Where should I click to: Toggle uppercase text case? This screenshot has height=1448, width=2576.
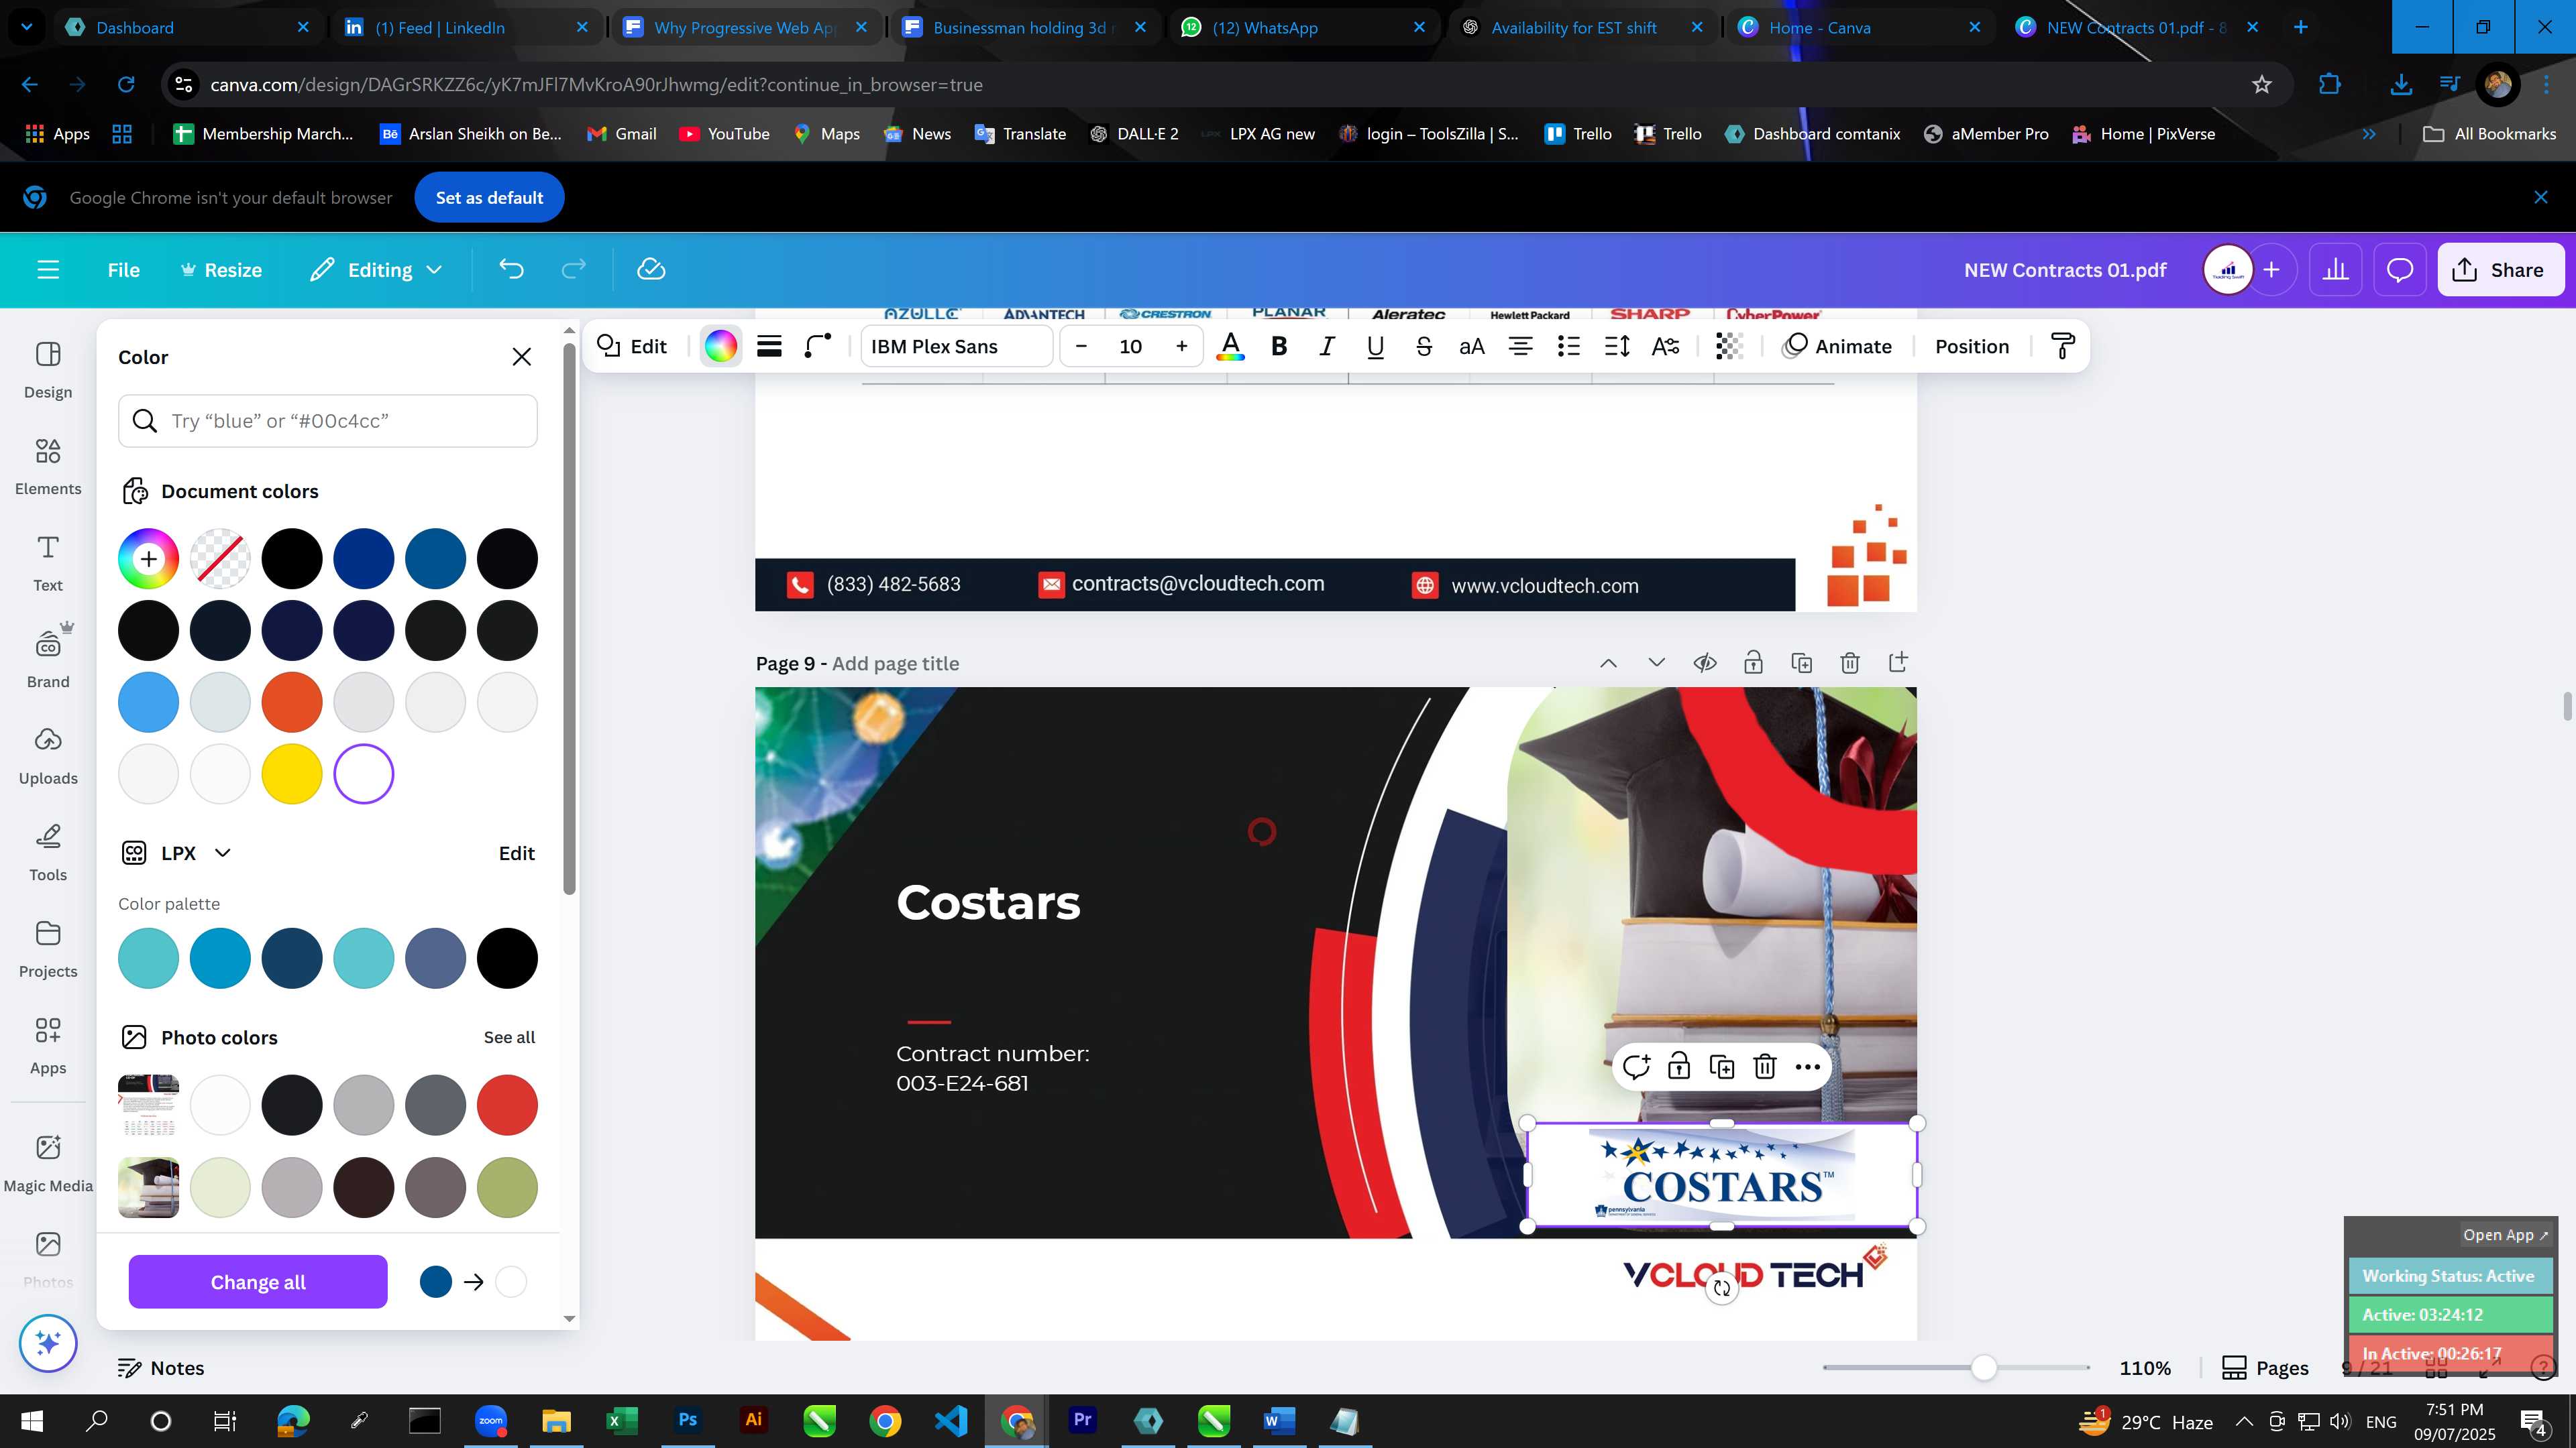[x=1472, y=347]
